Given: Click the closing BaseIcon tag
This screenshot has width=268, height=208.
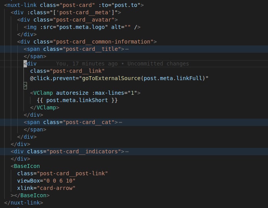Looking at the screenshot, I should (x=32, y=196).
